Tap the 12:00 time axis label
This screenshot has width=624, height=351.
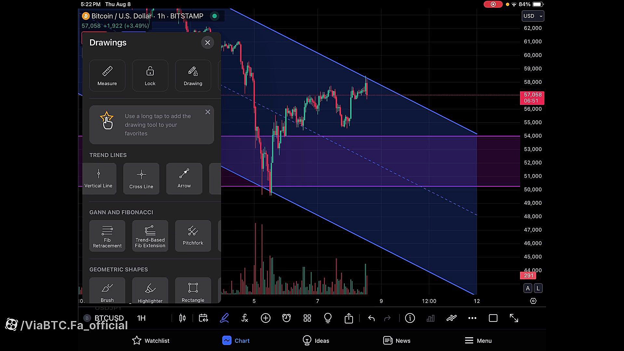[429, 301]
